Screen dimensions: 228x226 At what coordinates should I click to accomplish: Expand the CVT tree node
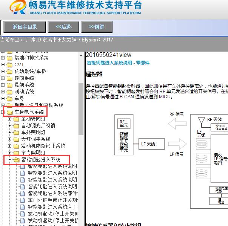(x=3, y=64)
